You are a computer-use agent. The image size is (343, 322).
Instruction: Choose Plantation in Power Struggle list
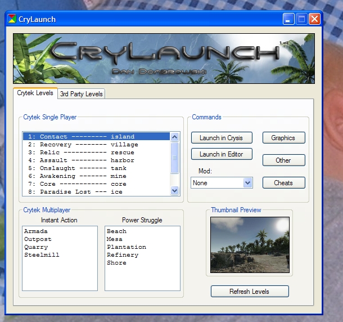(x=126, y=247)
